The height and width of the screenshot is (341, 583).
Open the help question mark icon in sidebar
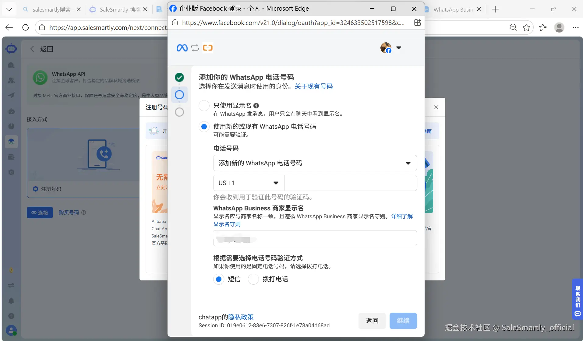tap(11, 316)
